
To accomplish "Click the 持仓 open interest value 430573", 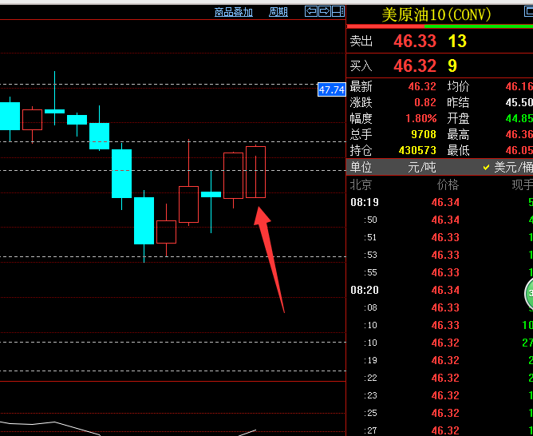I will click(417, 150).
